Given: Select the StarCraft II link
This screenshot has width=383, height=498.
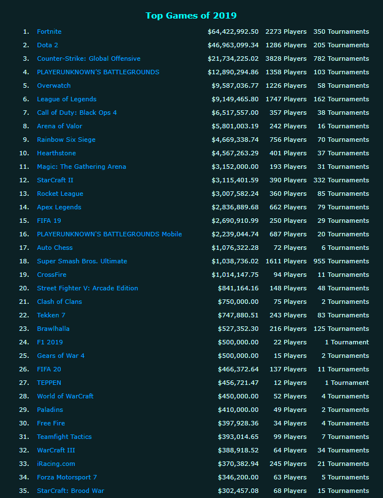Looking at the screenshot, I should click(x=55, y=180).
